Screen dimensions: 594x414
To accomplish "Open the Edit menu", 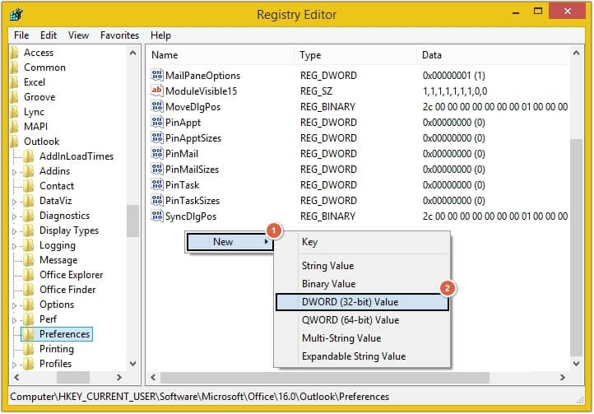I will 49,35.
